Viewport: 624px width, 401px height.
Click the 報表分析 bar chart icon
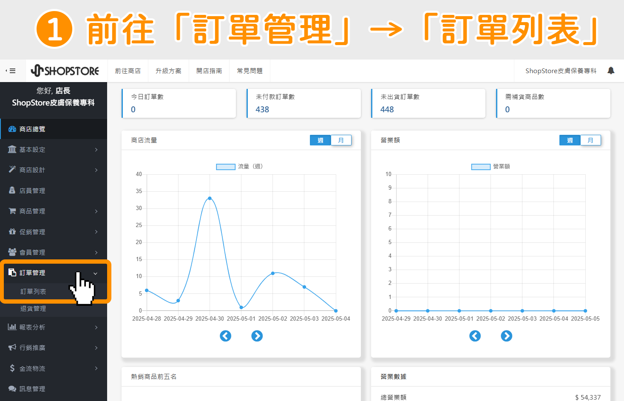coord(12,327)
